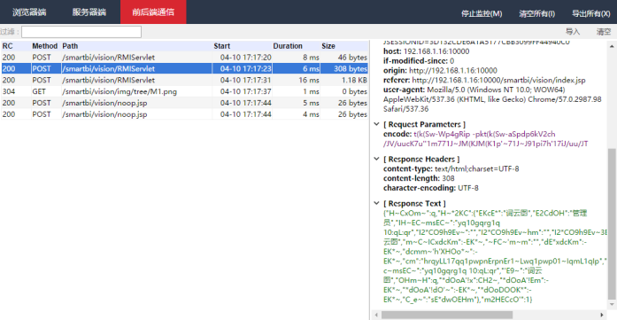617x320 pixels.
Task: Collapse the Request Parameters section
Action: (376, 124)
